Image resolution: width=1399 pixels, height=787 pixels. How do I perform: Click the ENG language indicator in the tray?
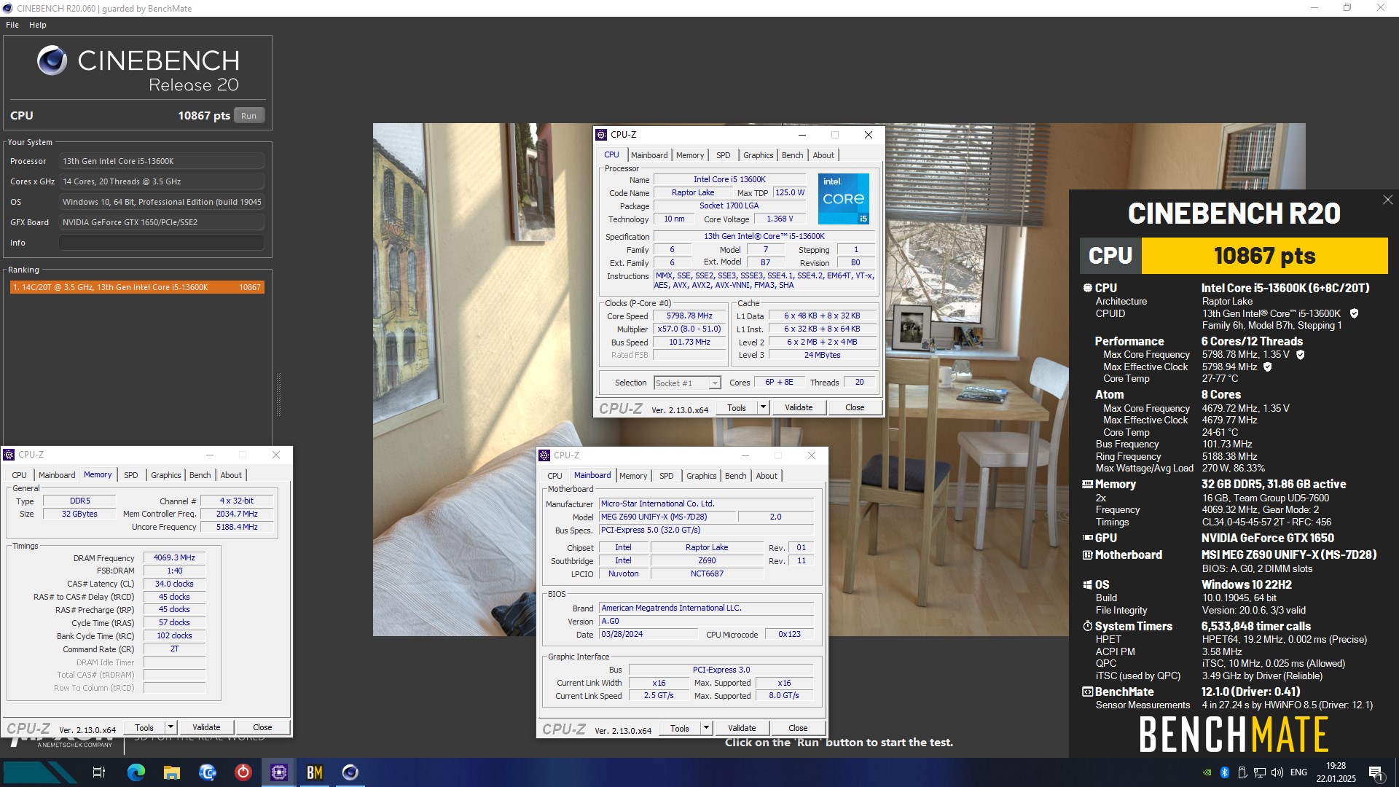(x=1298, y=772)
